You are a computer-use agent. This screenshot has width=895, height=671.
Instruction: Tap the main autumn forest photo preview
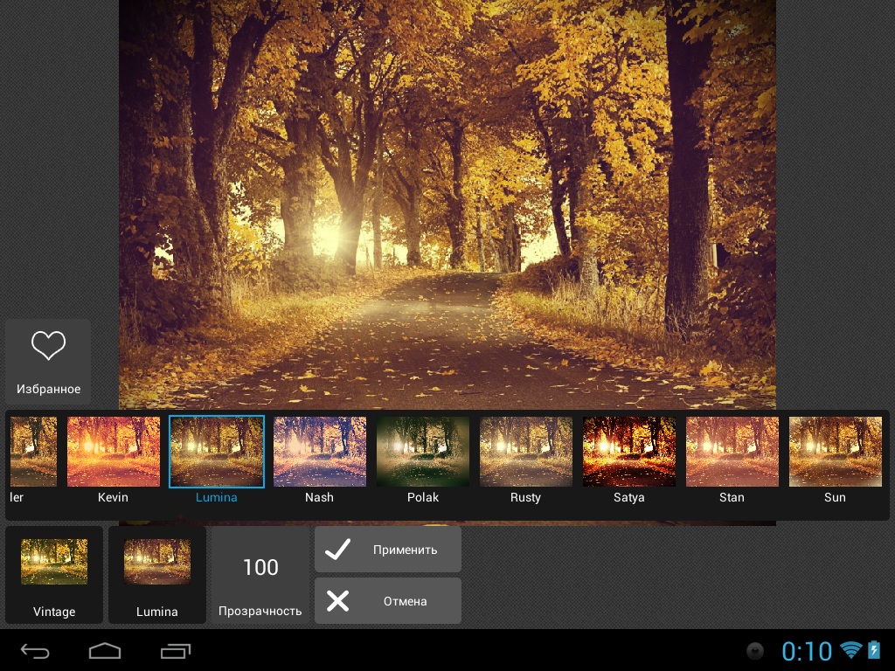pos(447,204)
